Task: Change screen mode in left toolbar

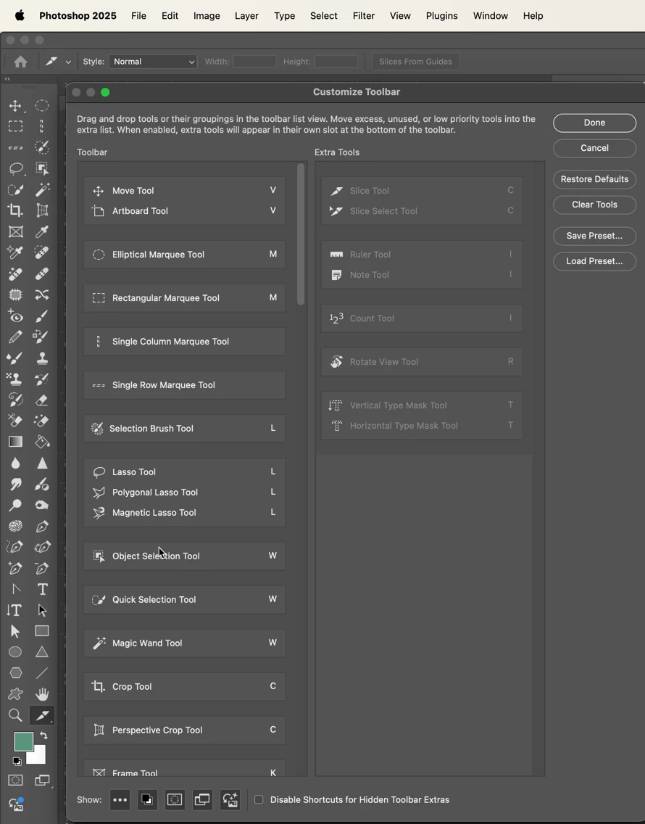Action: coord(42,780)
